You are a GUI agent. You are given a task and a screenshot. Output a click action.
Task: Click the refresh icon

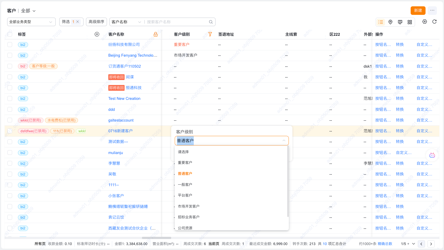pos(434,22)
